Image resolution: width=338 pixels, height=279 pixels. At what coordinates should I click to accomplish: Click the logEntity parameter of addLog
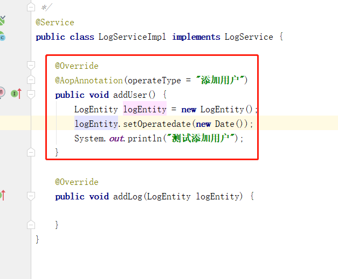(218, 196)
